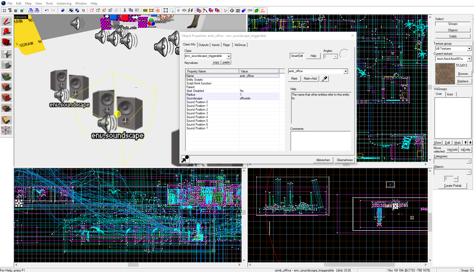Open the Class dropdown for env_soundscape_triggerable
This screenshot has width=474, height=272.
(x=229, y=56)
